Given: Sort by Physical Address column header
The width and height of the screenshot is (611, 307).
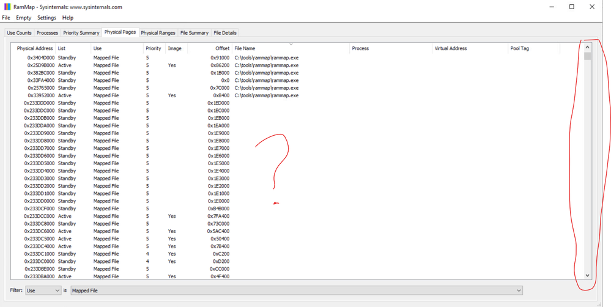Looking at the screenshot, I should tap(33, 48).
